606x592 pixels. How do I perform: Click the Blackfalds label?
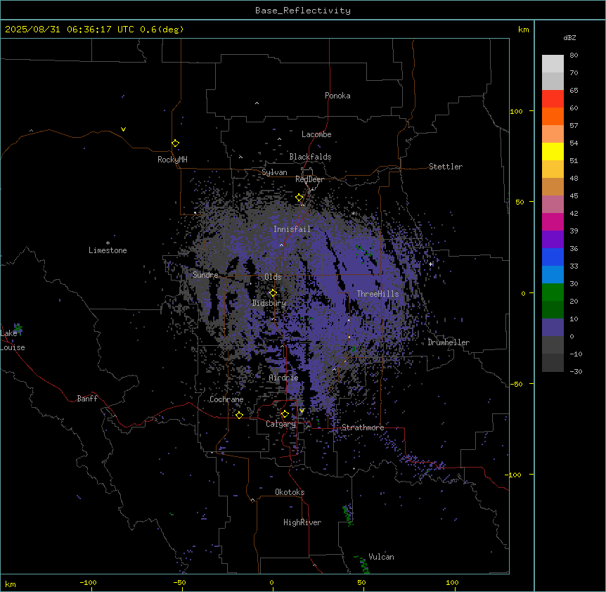310,157
